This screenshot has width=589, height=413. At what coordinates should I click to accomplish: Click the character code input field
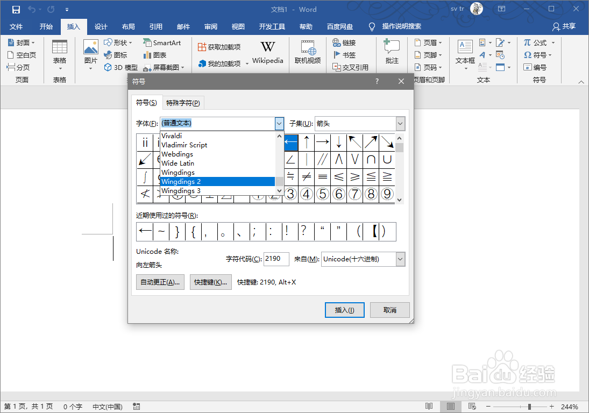(276, 259)
